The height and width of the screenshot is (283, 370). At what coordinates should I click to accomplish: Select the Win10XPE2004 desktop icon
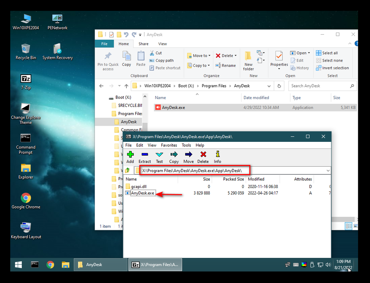tap(26, 22)
